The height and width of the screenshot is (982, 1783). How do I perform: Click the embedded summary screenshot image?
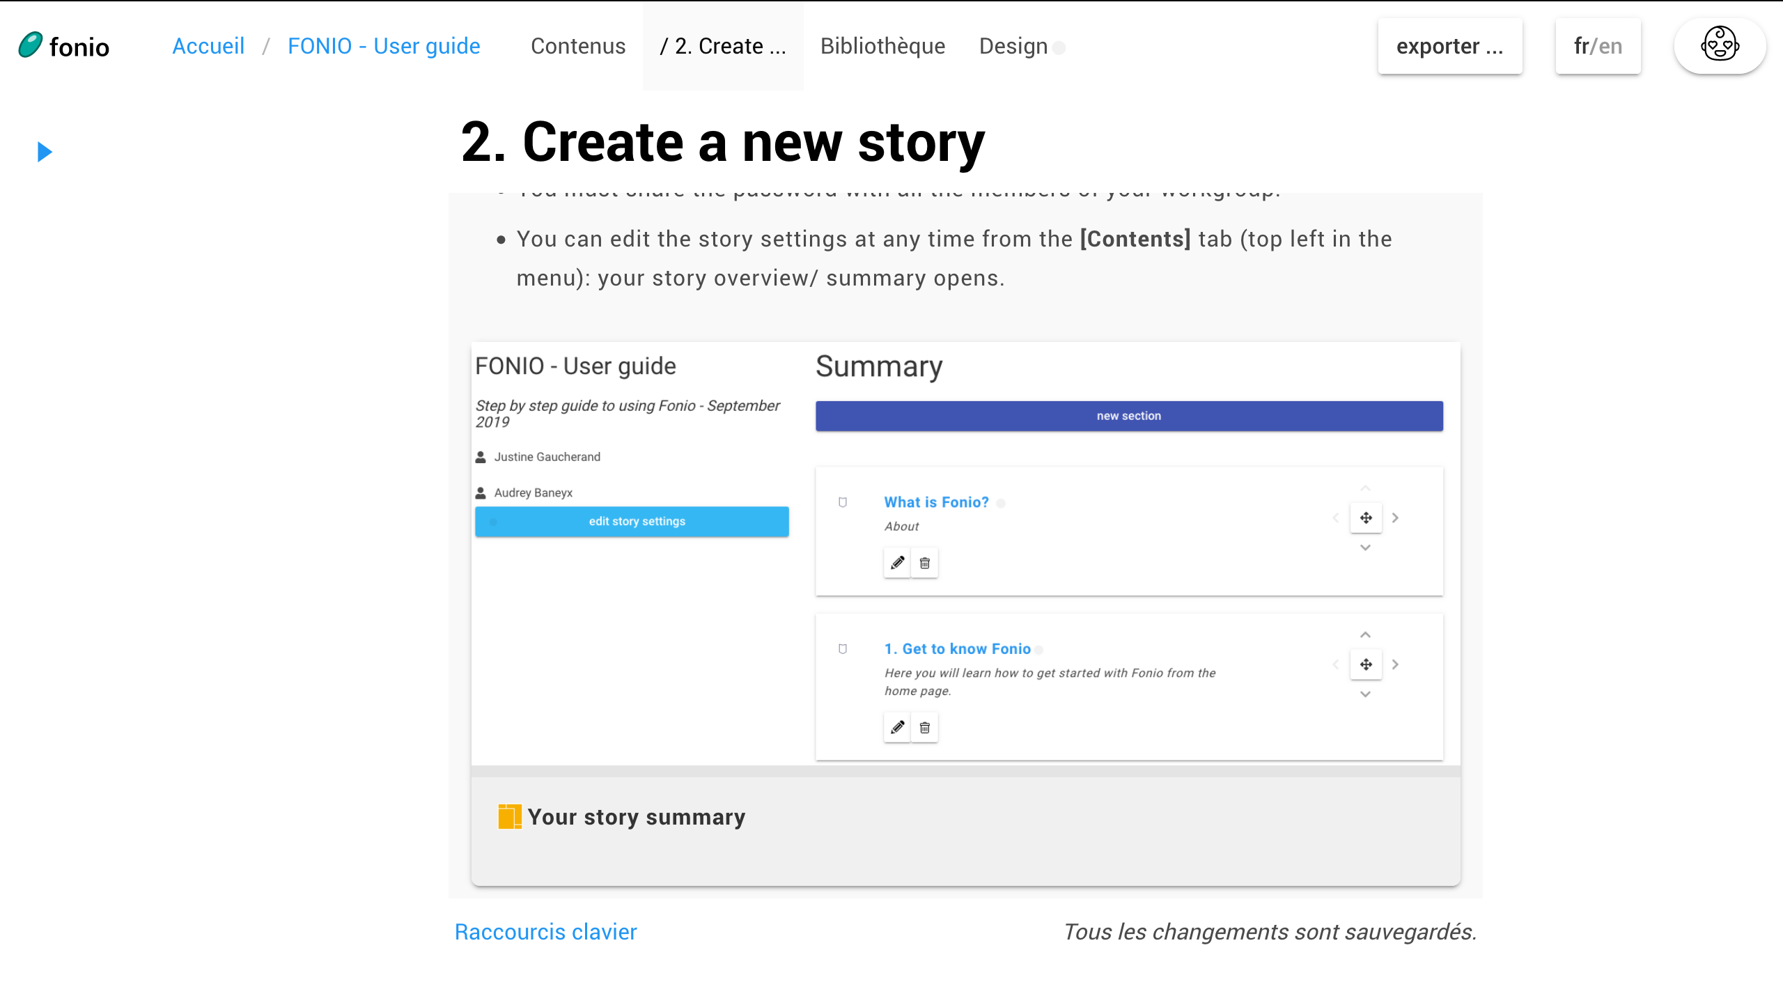[965, 554]
